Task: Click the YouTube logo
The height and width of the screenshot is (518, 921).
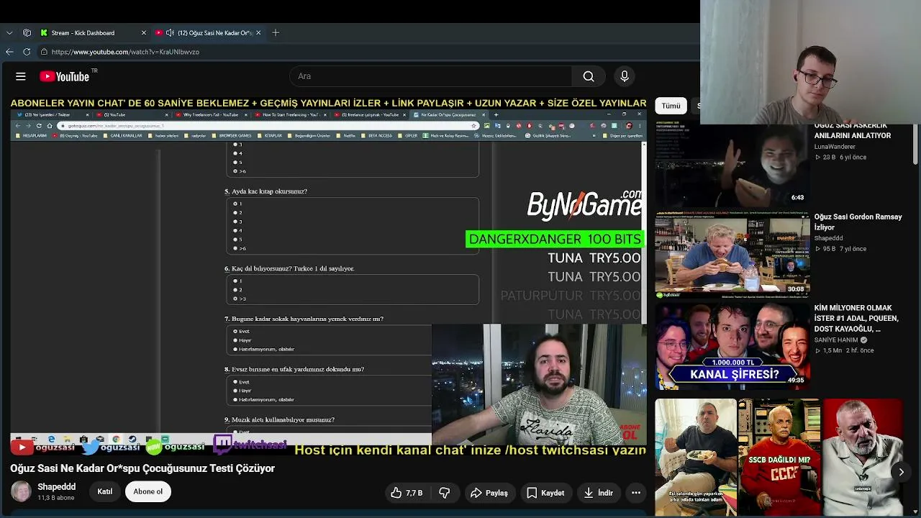Action: 65,76
